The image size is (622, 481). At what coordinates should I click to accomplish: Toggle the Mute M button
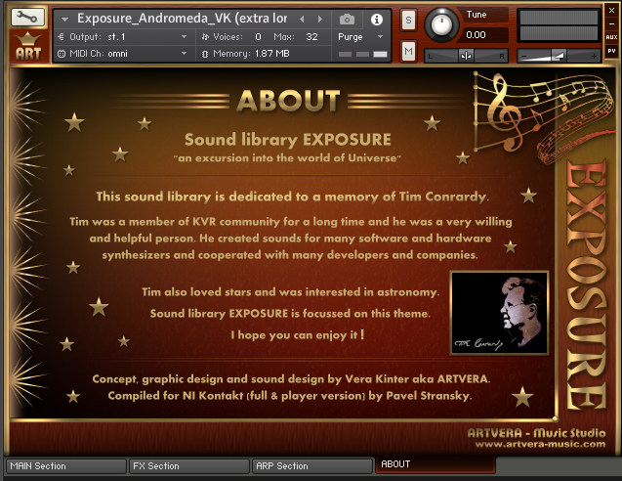tap(408, 51)
